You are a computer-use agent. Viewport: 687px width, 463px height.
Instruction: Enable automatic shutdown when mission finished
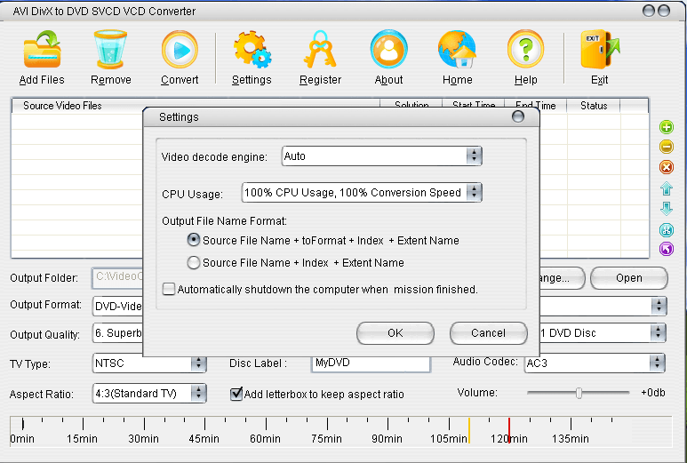(x=169, y=289)
